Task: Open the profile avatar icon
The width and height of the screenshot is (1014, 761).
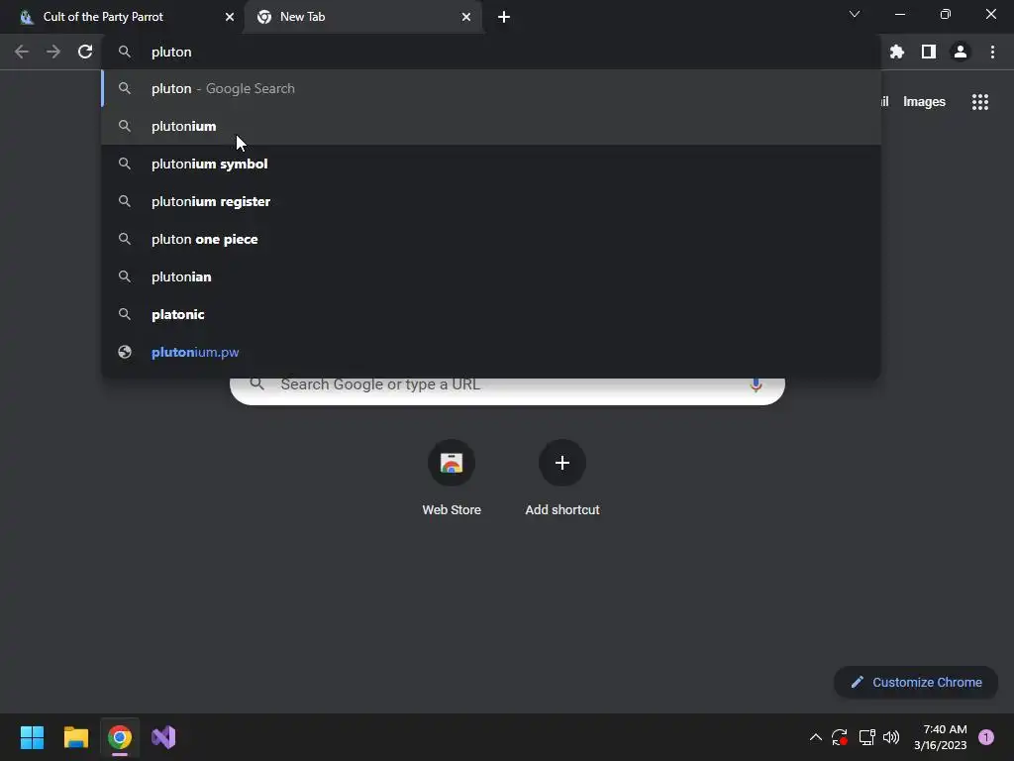Action: click(x=961, y=52)
